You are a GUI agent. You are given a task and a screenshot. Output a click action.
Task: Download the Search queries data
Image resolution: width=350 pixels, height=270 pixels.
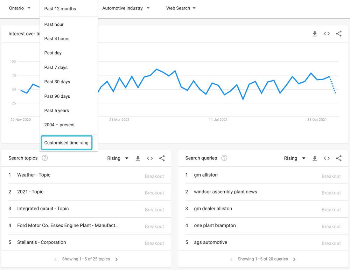coord(315,158)
